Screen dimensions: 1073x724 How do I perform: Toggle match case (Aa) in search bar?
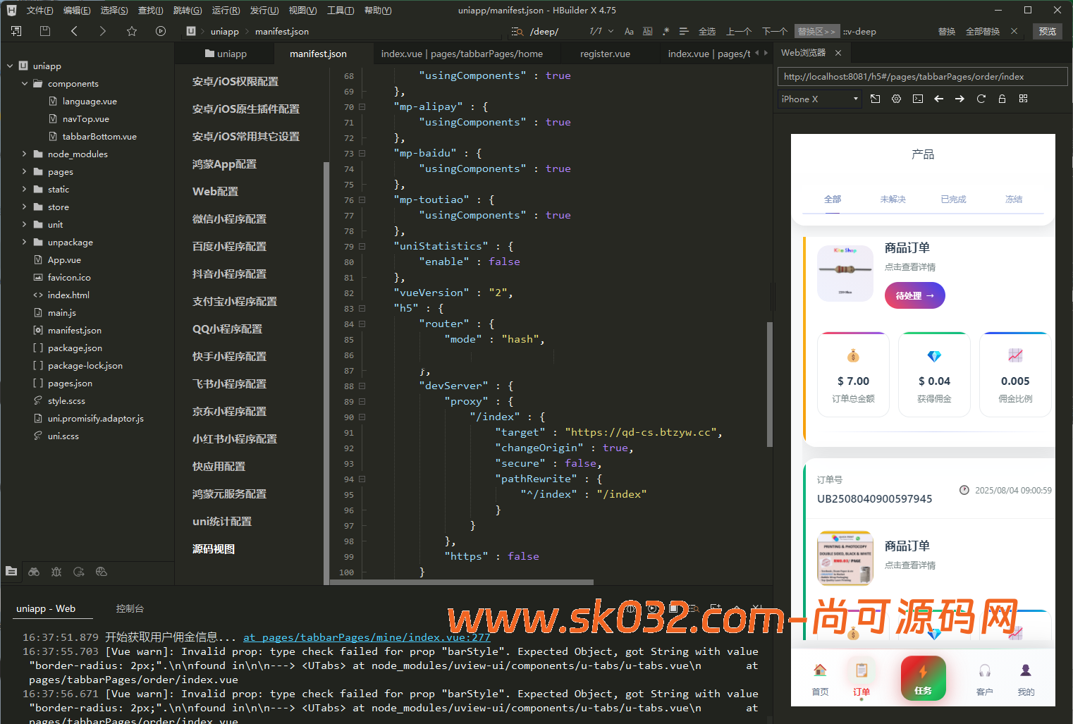tap(629, 31)
